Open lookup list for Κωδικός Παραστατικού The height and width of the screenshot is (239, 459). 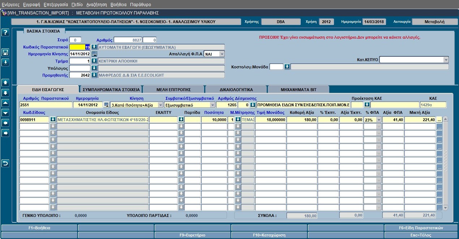click(x=94, y=47)
